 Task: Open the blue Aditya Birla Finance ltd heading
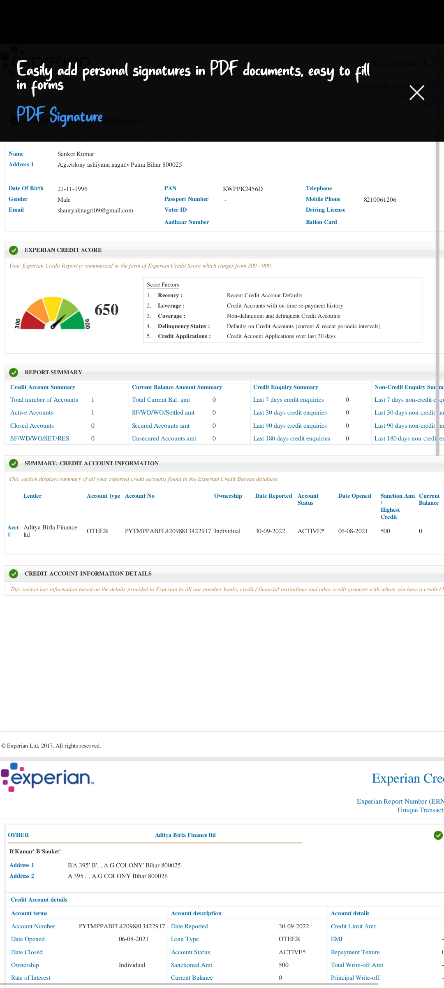click(185, 835)
